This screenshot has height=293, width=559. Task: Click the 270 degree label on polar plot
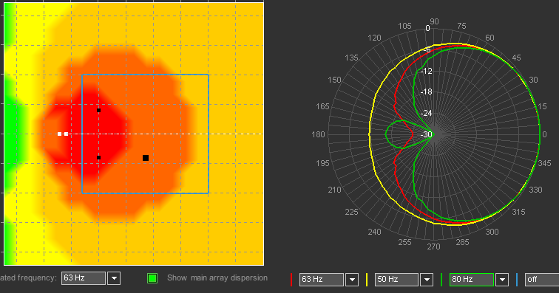coord(433,247)
